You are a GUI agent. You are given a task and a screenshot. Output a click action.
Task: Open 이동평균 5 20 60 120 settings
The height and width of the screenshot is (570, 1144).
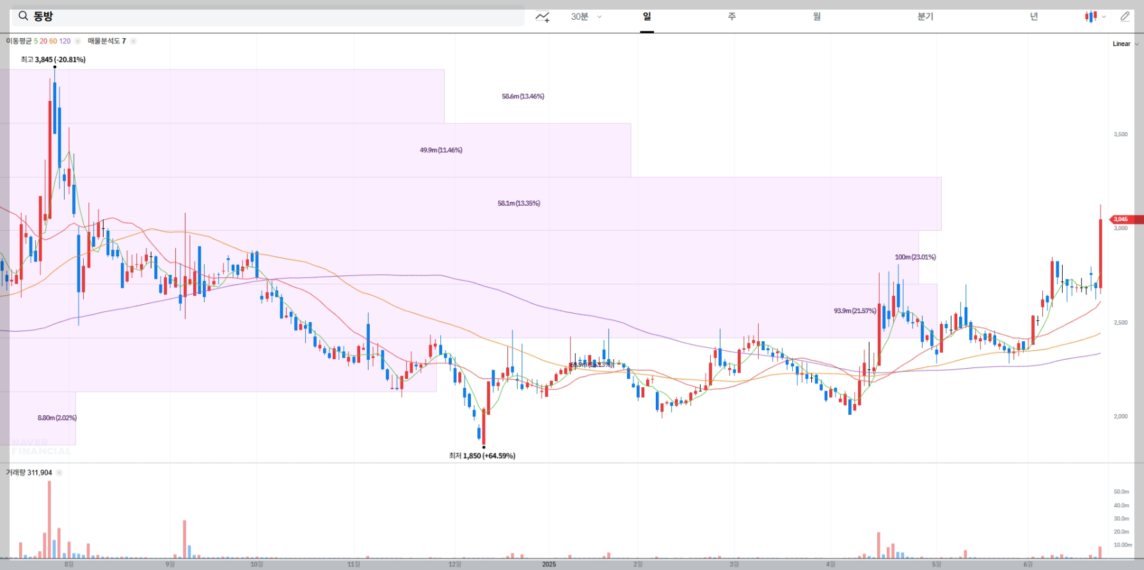38,41
